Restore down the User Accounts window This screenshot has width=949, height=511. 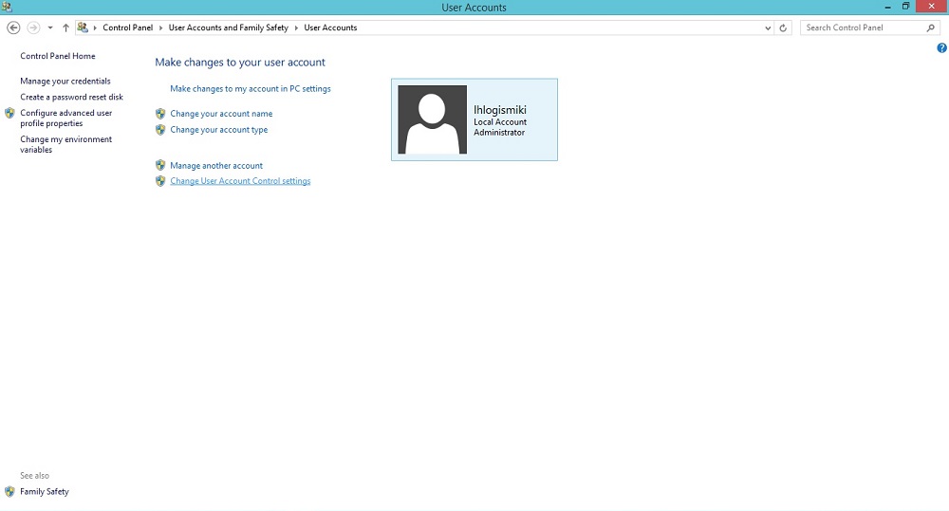coord(906,7)
